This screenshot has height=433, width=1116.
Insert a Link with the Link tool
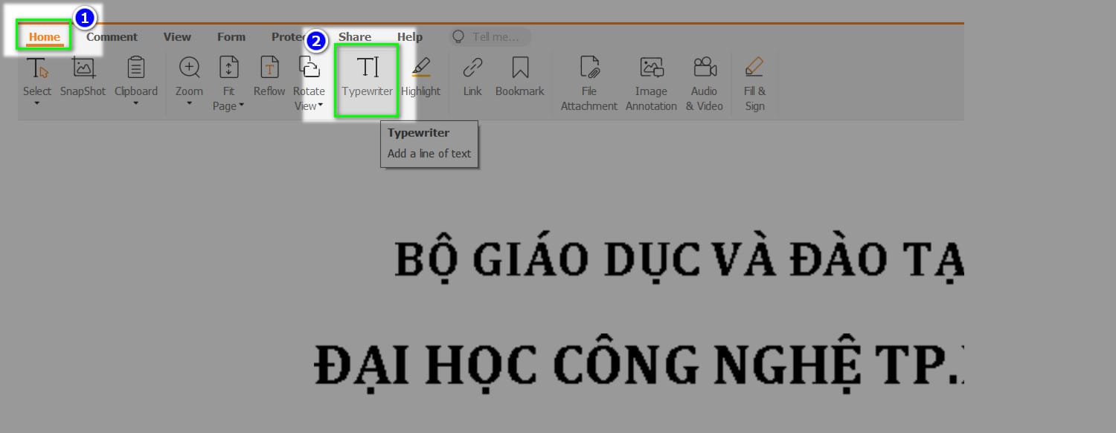472,76
